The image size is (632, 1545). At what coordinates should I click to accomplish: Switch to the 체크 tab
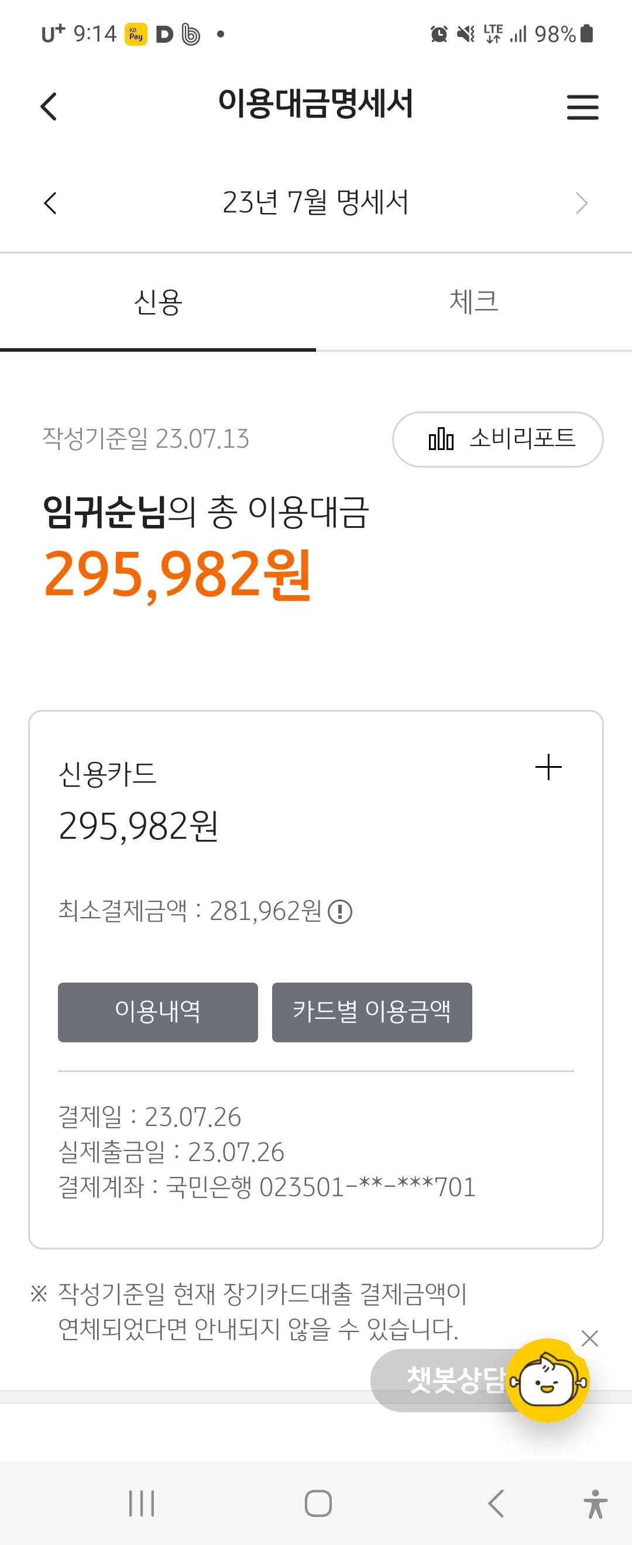pos(473,301)
